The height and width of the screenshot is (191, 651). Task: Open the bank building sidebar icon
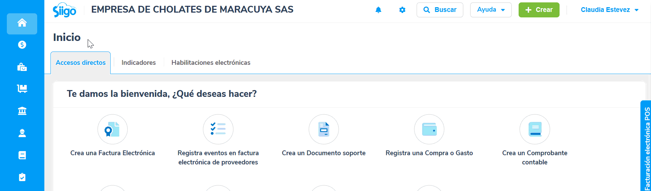(x=22, y=111)
